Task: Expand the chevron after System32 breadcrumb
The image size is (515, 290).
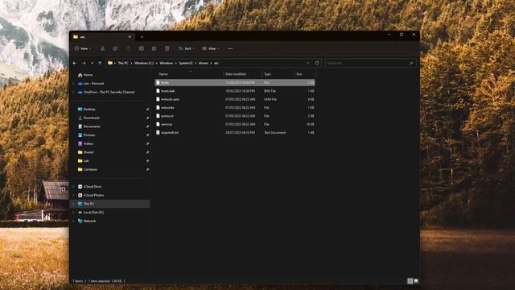Action: pyautogui.click(x=196, y=63)
